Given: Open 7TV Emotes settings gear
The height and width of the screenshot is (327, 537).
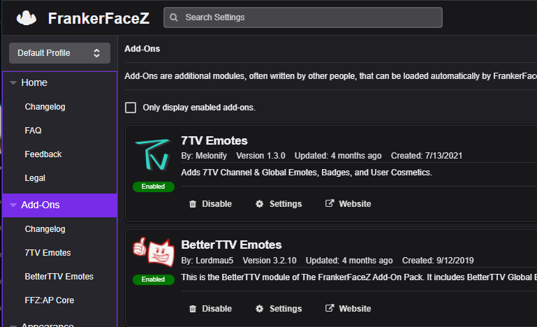Looking at the screenshot, I should (260, 204).
